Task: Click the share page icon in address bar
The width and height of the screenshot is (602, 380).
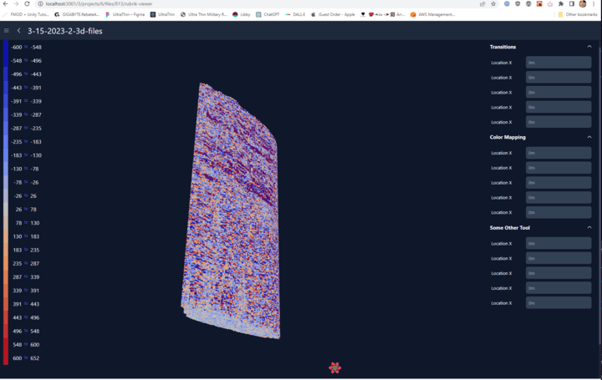Action: [482, 4]
